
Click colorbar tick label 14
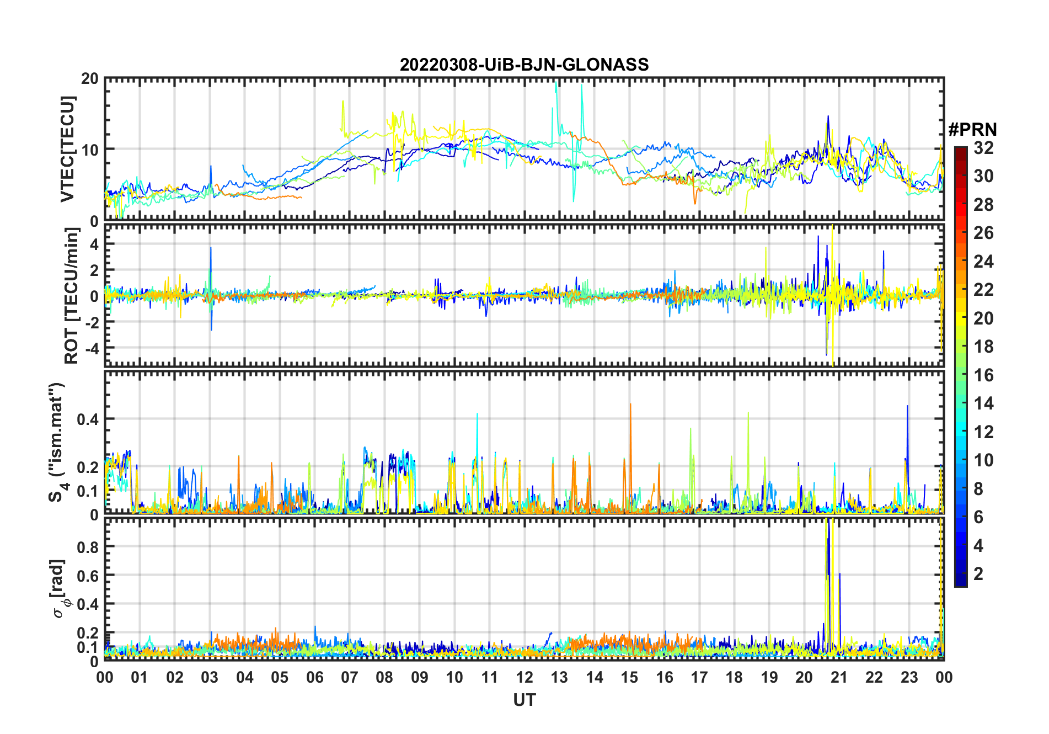point(983,403)
